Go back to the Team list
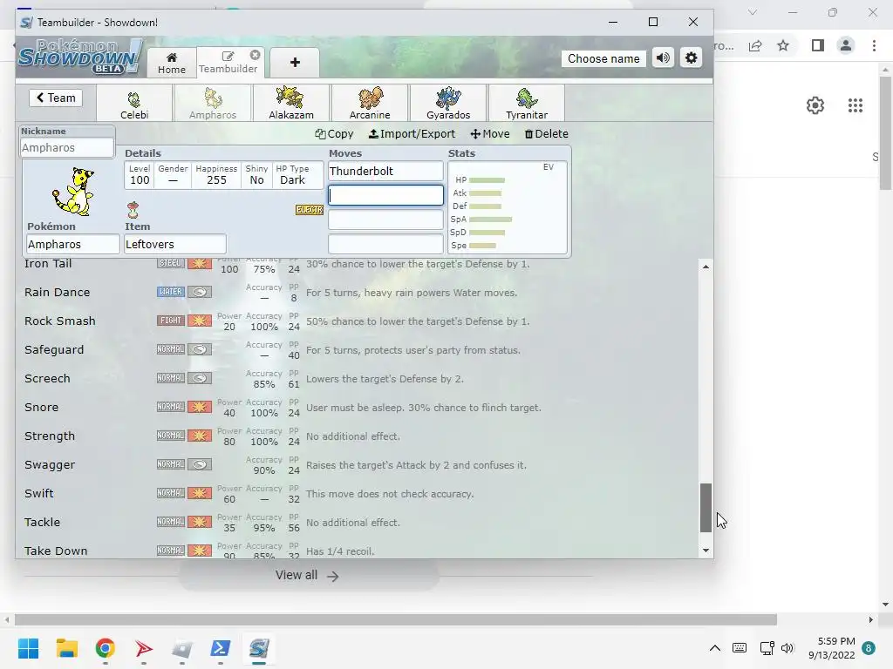 56,98
